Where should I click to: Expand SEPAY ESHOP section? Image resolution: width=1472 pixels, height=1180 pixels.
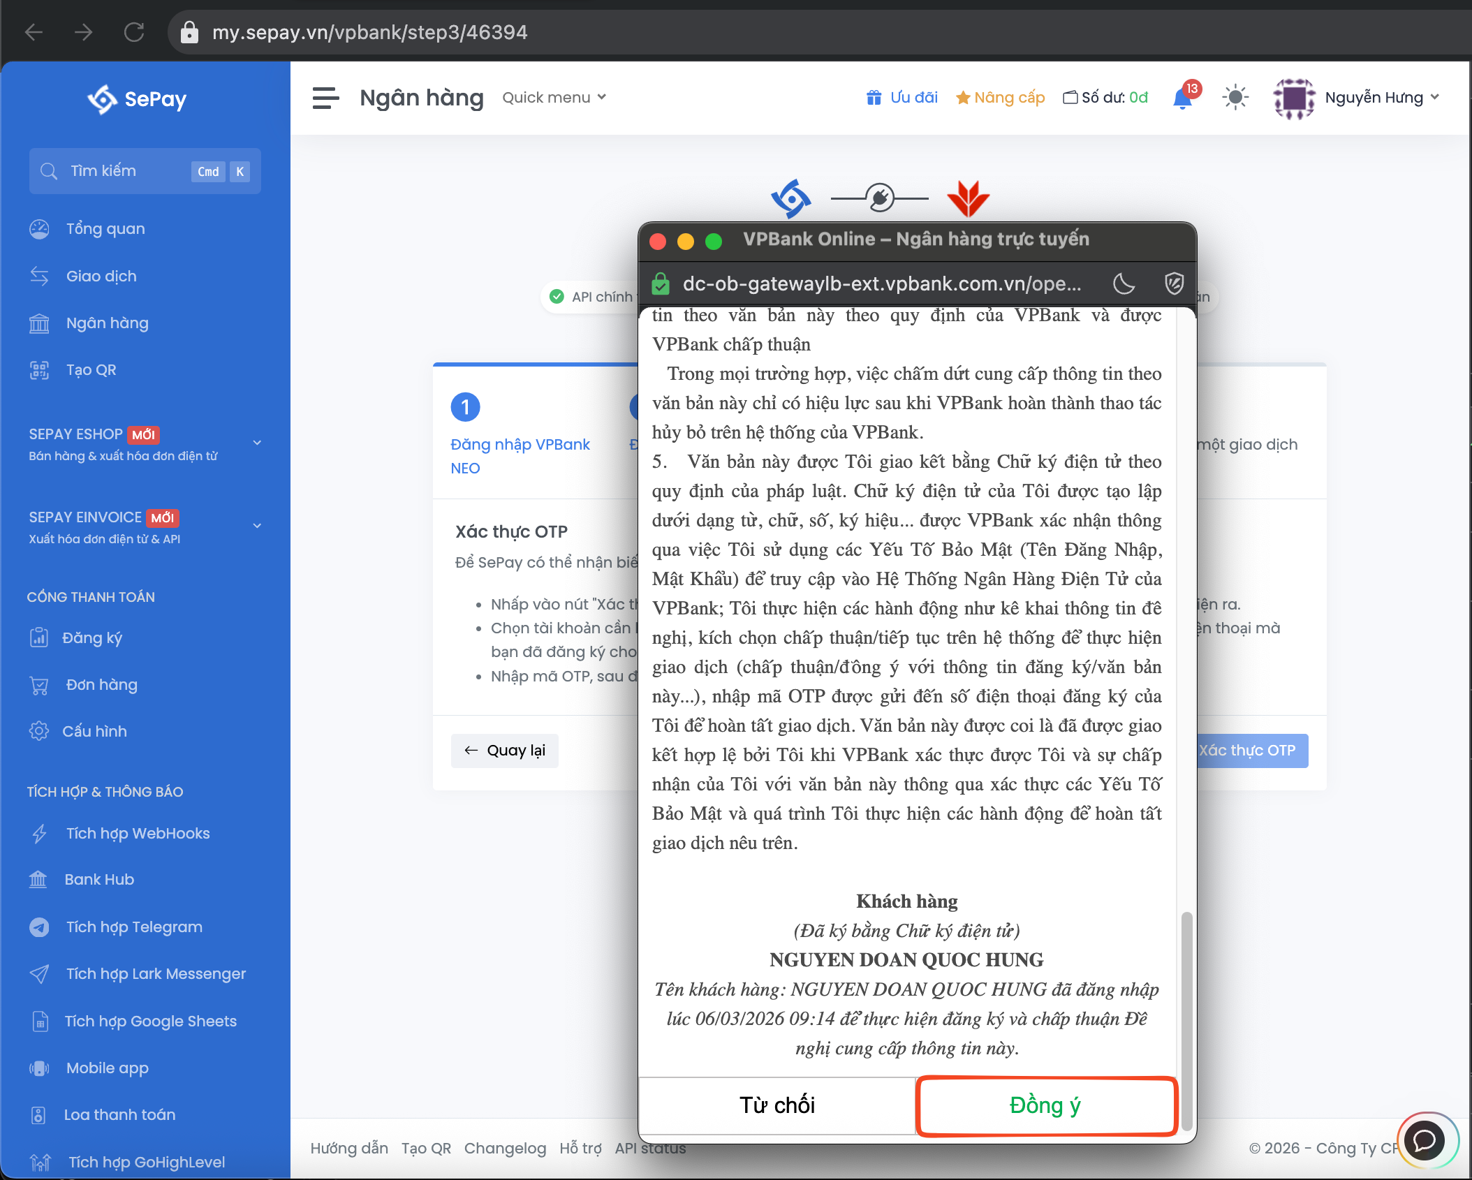point(257,443)
